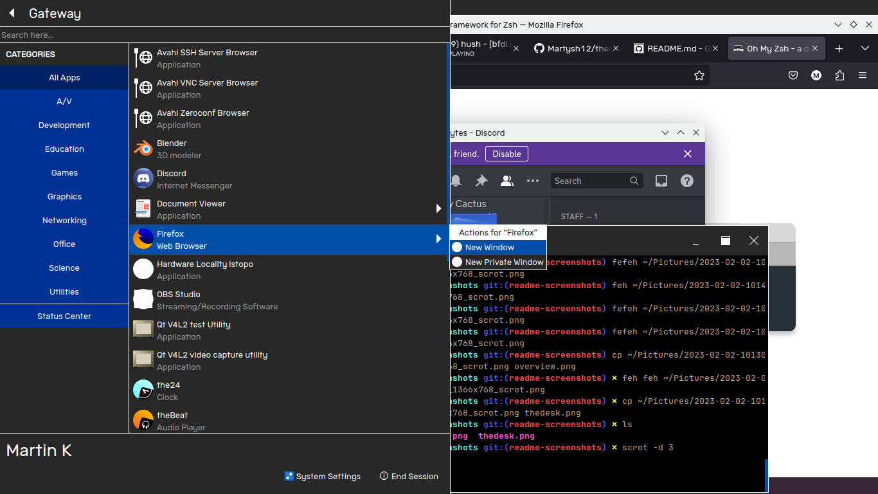The image size is (878, 494).
Task: Toggle Discord member list icon
Action: coord(507,181)
